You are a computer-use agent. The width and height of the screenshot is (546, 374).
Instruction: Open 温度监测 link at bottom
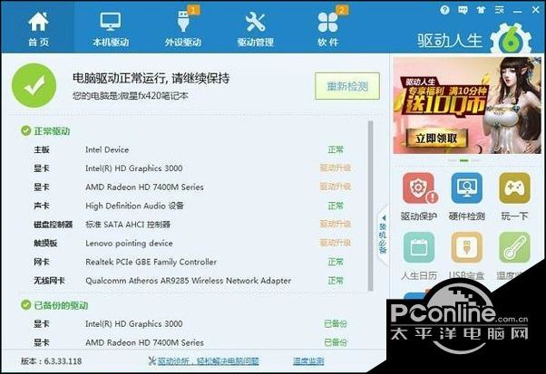[x=308, y=361]
